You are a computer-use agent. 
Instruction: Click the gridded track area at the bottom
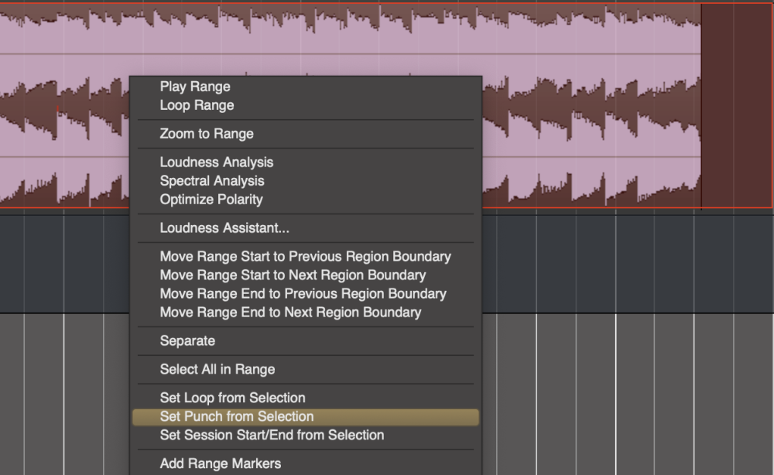click(619, 387)
